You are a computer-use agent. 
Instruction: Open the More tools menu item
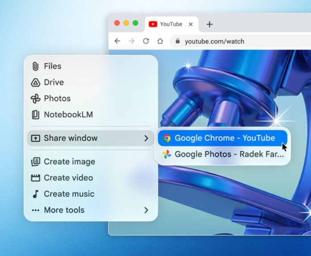[x=91, y=210]
